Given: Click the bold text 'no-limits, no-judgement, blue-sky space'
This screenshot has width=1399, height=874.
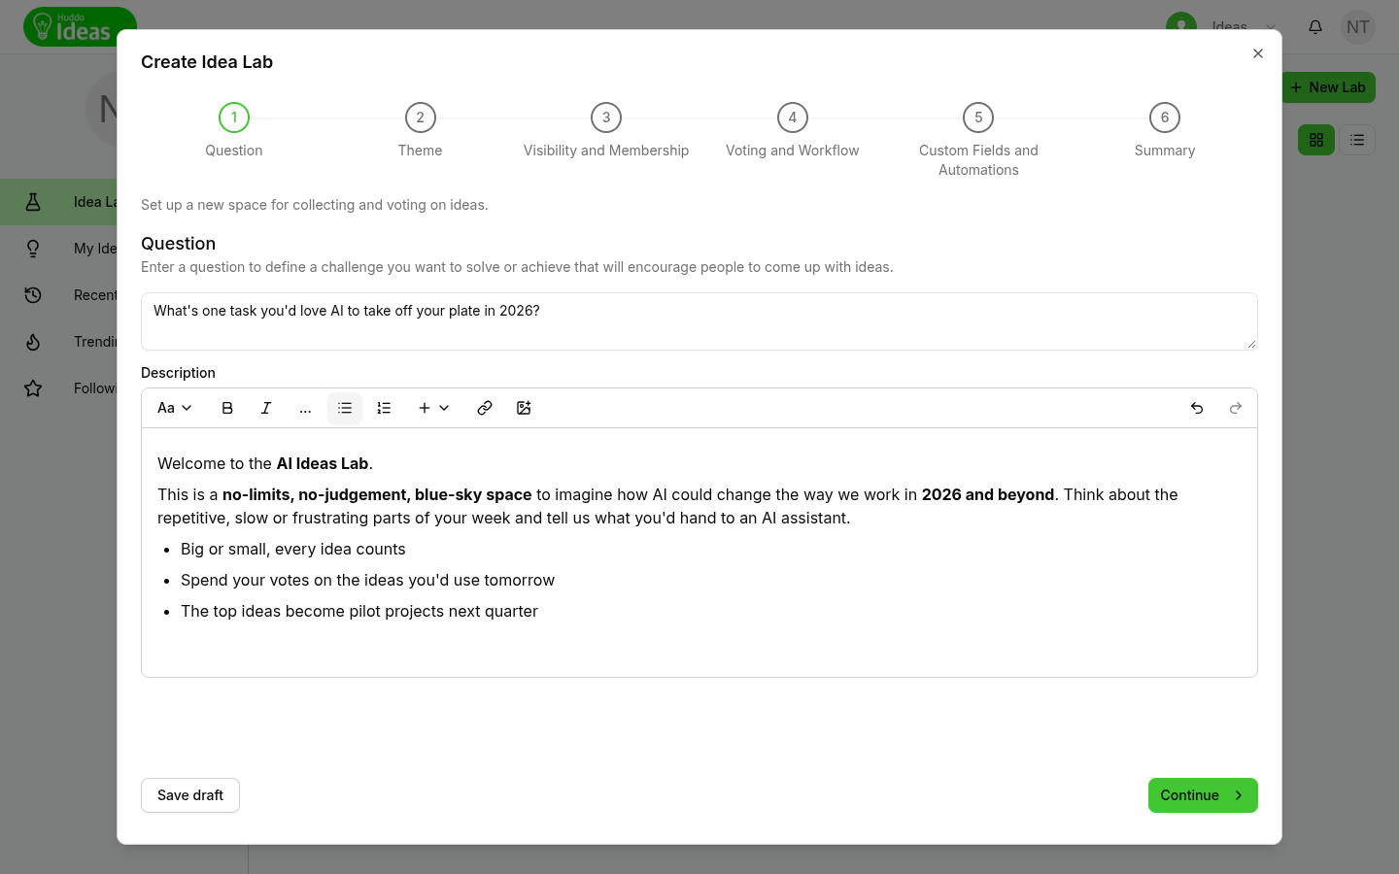Looking at the screenshot, I should click(377, 494).
